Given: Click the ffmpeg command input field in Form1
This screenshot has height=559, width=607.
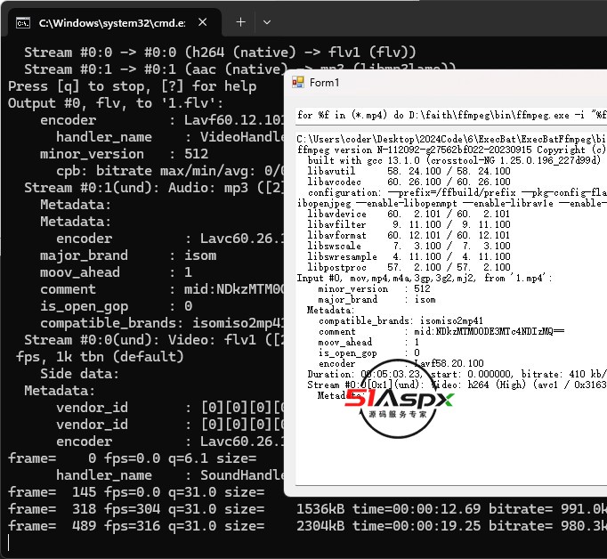Looking at the screenshot, I should tap(451, 116).
